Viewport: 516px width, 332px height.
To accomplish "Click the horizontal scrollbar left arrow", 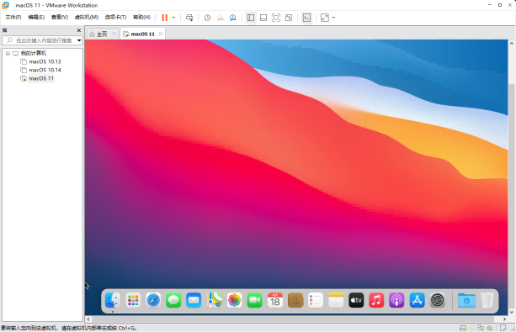I will pos(88,319).
